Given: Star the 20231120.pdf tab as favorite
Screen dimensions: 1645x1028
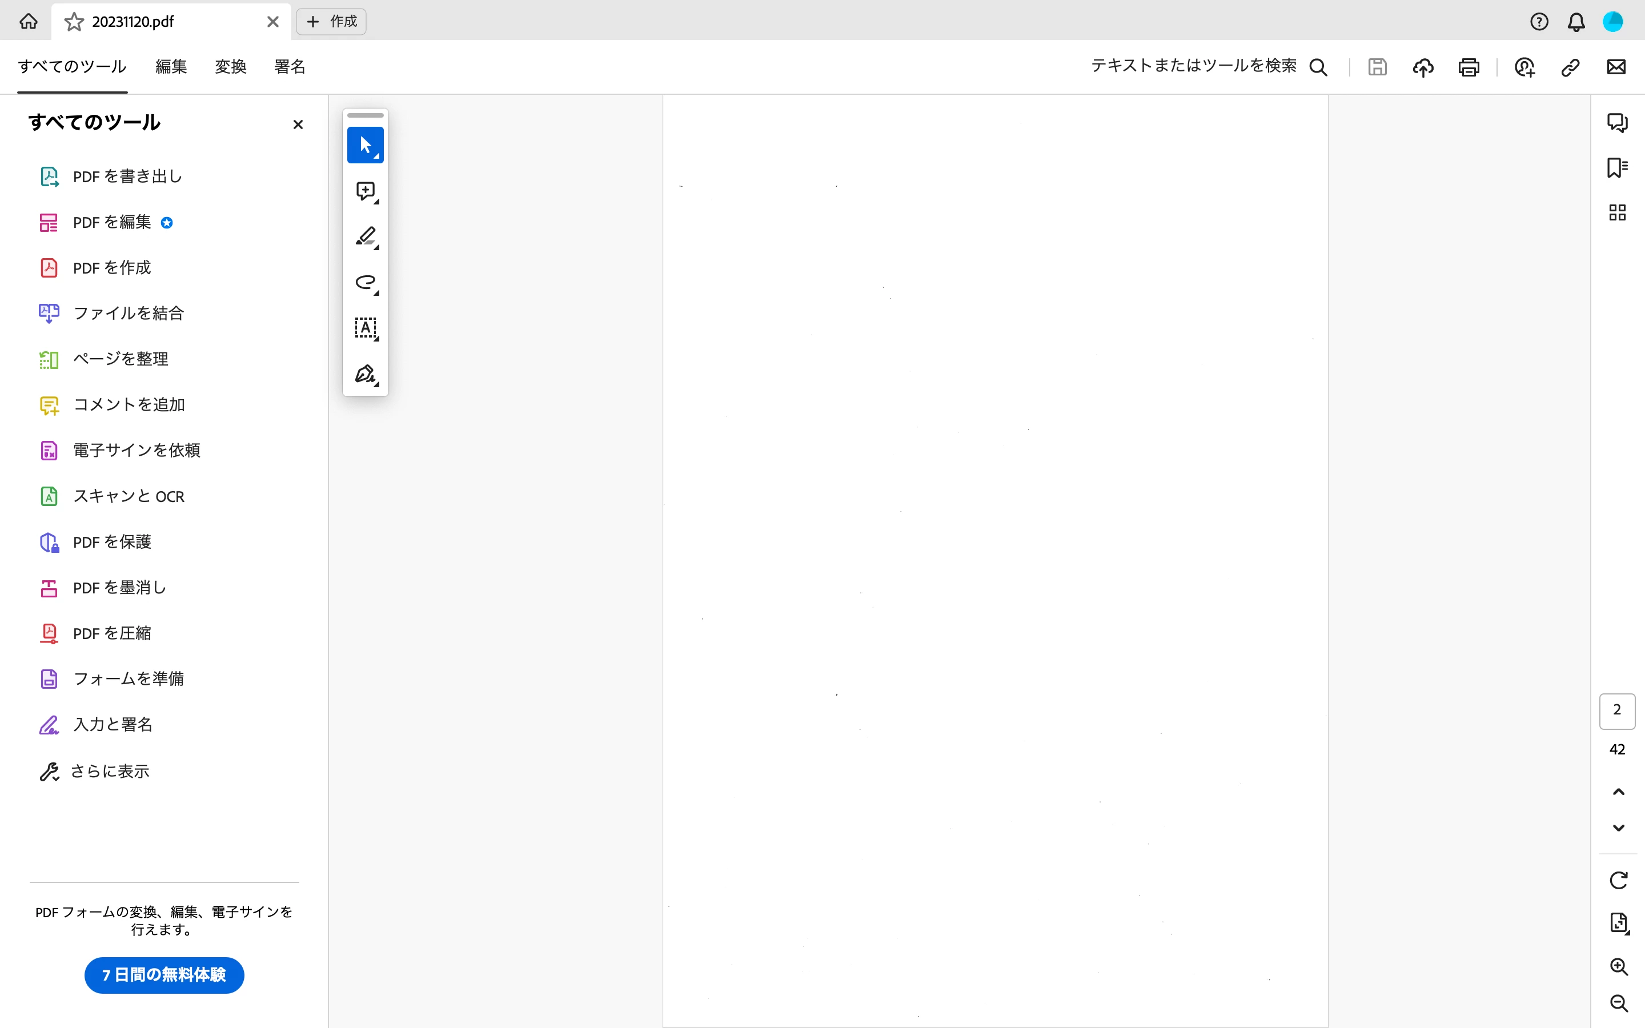Looking at the screenshot, I should (x=74, y=22).
